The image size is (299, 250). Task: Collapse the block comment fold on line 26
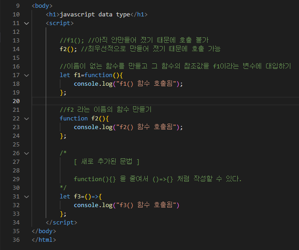click(x=27, y=153)
